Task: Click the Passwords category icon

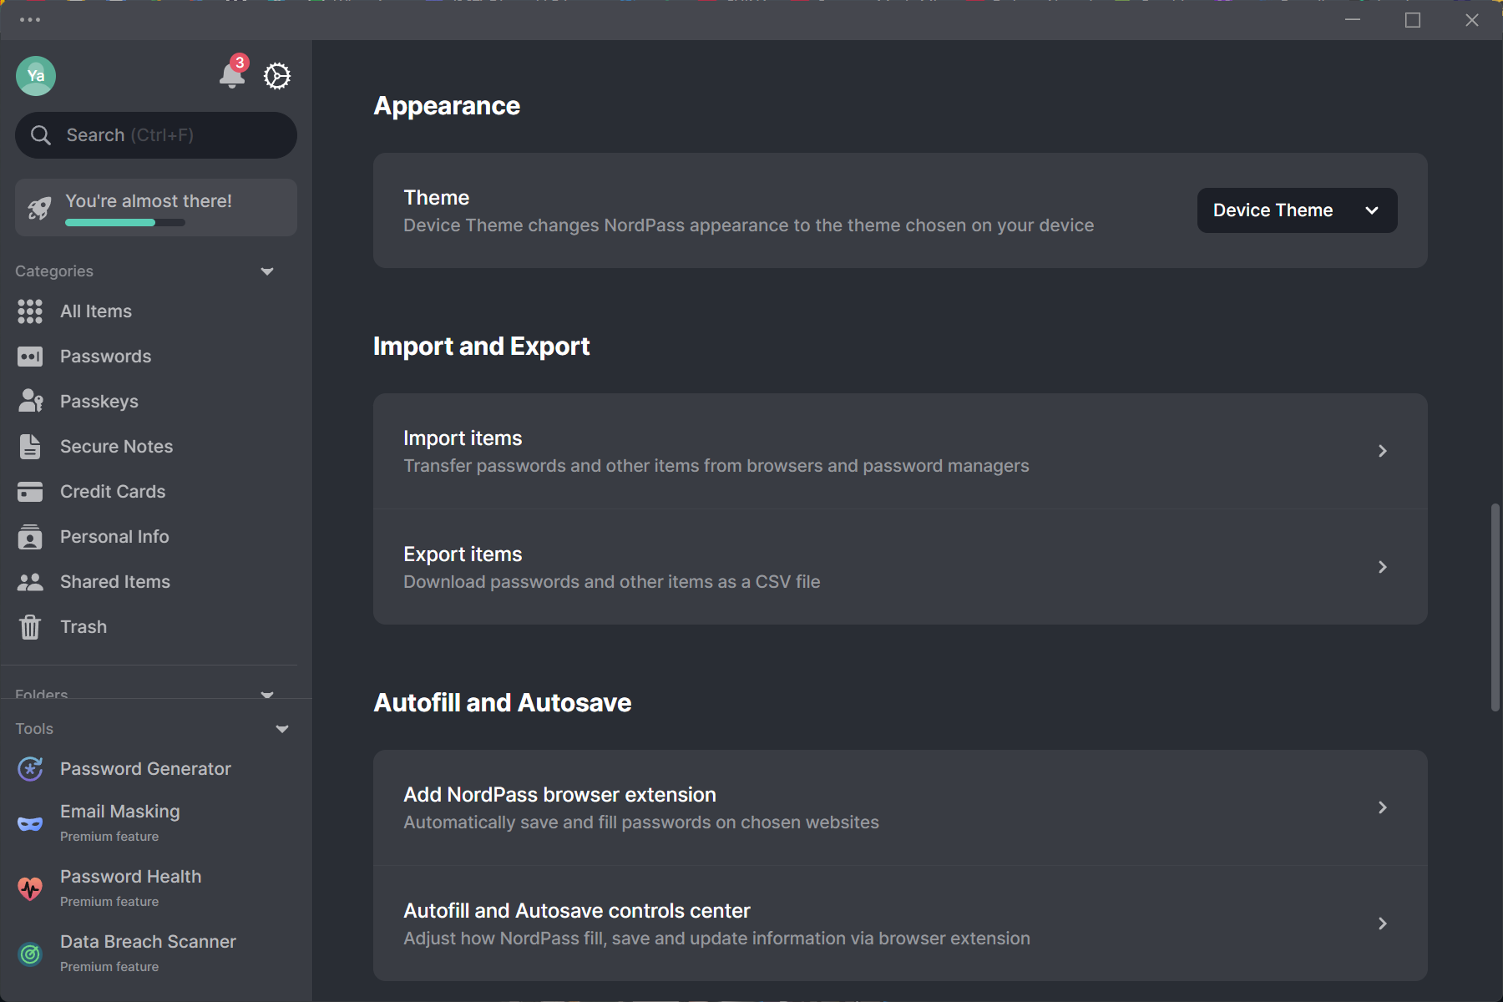Action: (30, 357)
